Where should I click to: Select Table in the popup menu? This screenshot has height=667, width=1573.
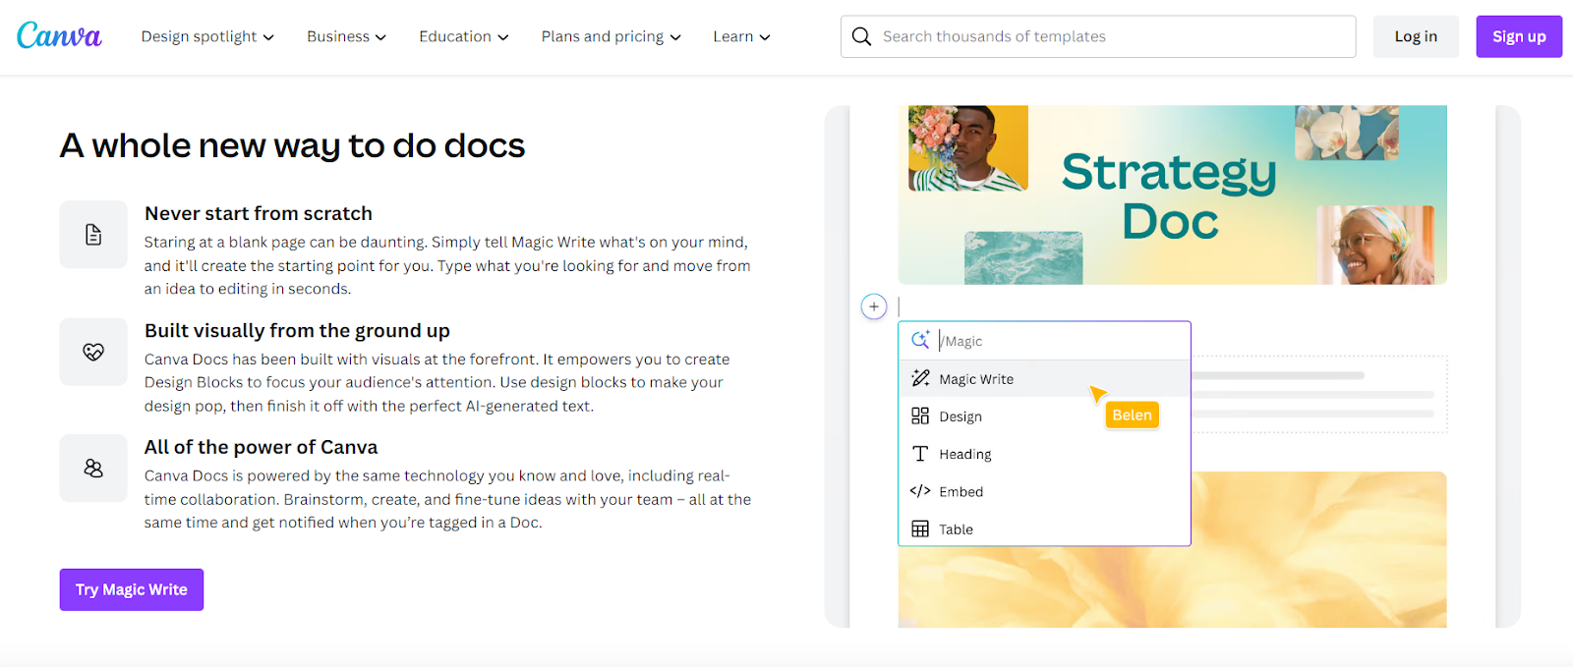[x=1044, y=528]
